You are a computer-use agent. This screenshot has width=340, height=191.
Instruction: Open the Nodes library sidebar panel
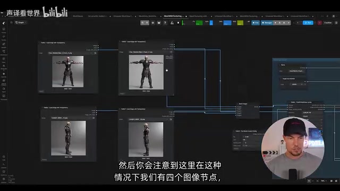point(4,38)
